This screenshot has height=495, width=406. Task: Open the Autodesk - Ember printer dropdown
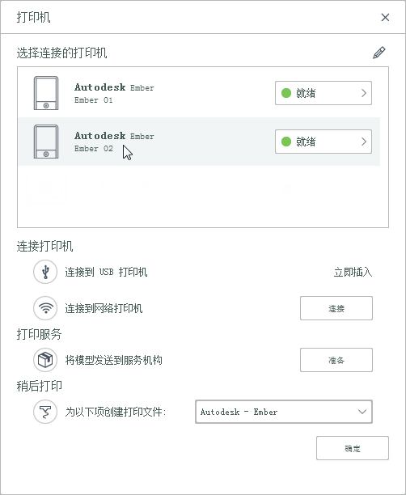pos(284,412)
